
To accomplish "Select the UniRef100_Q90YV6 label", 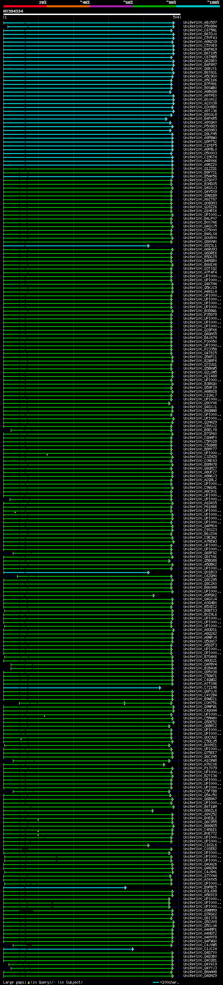I will pos(200,403).
